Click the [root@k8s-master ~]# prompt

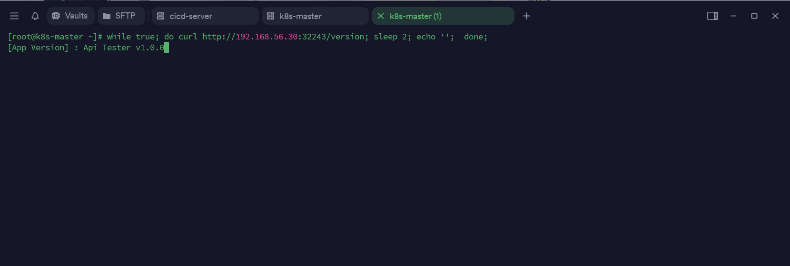click(55, 37)
